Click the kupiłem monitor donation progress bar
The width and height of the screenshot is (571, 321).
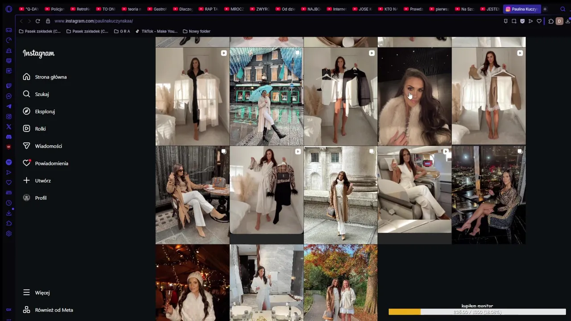coord(477,312)
